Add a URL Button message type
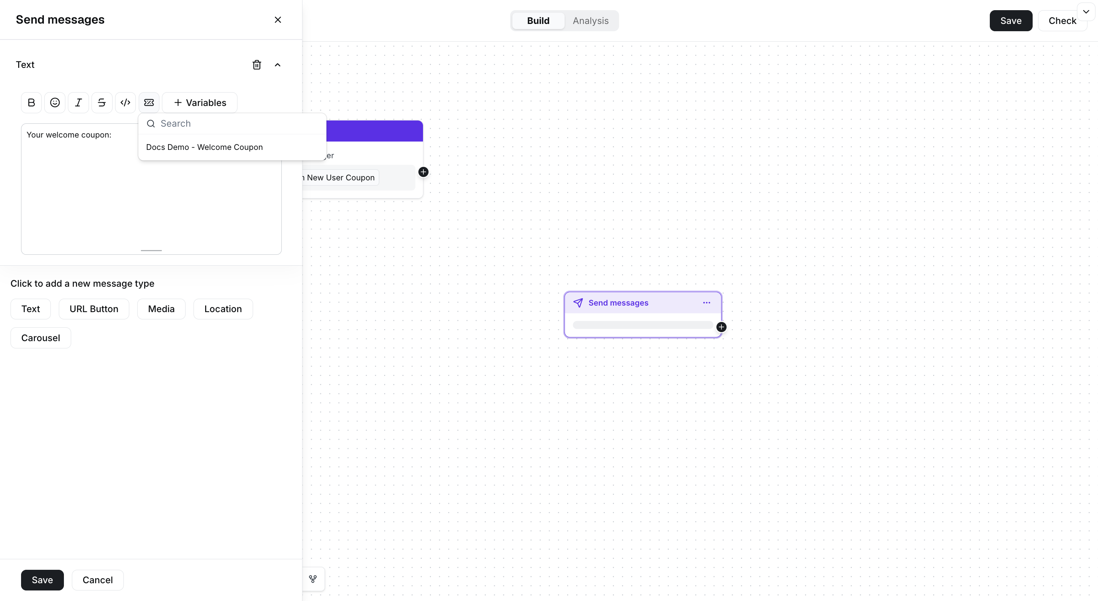This screenshot has width=1098, height=601. 94,309
